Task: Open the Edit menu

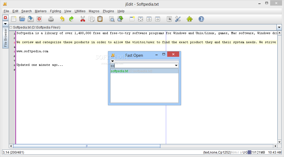Action: click(x=15, y=11)
